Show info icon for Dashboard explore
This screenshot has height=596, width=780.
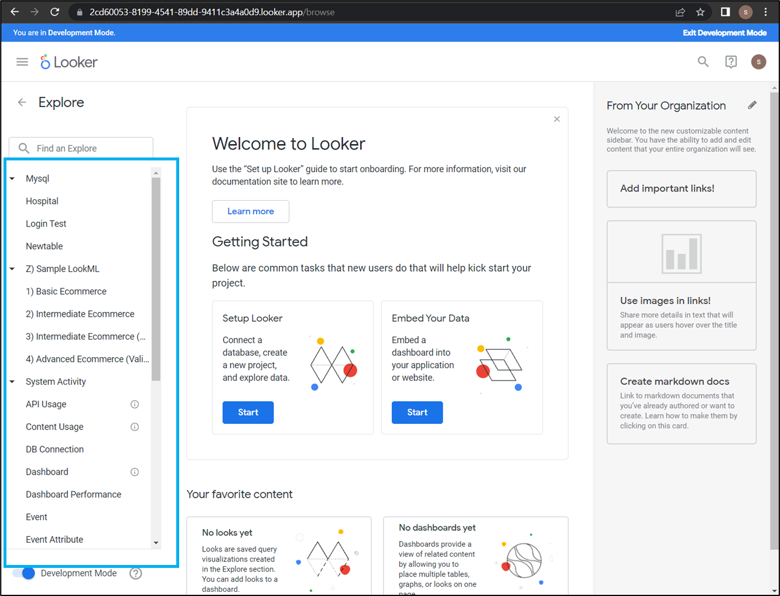click(135, 472)
